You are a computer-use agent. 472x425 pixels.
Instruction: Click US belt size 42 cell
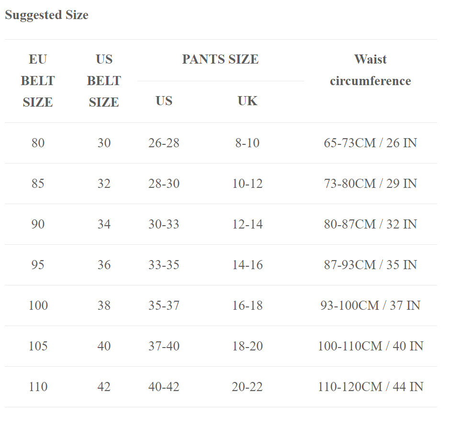pyautogui.click(x=104, y=387)
